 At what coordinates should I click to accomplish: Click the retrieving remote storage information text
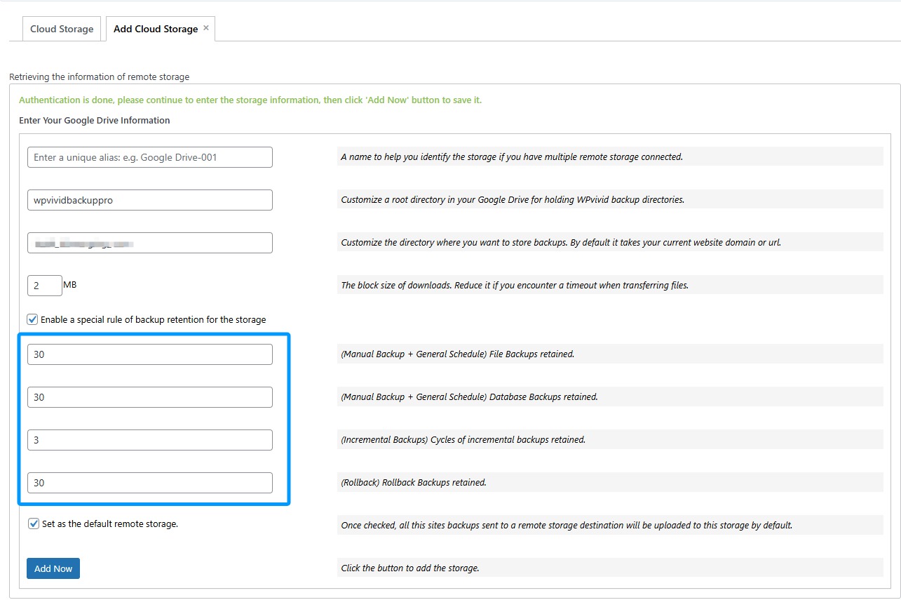[x=100, y=76]
